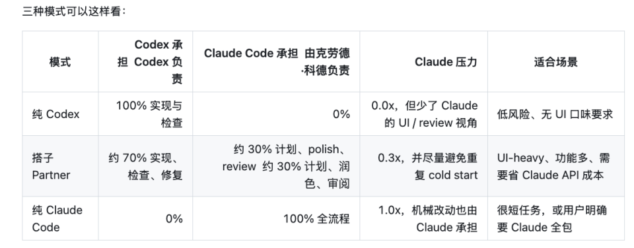
Task: Click the 适合场景 column header
Action: tap(556, 62)
